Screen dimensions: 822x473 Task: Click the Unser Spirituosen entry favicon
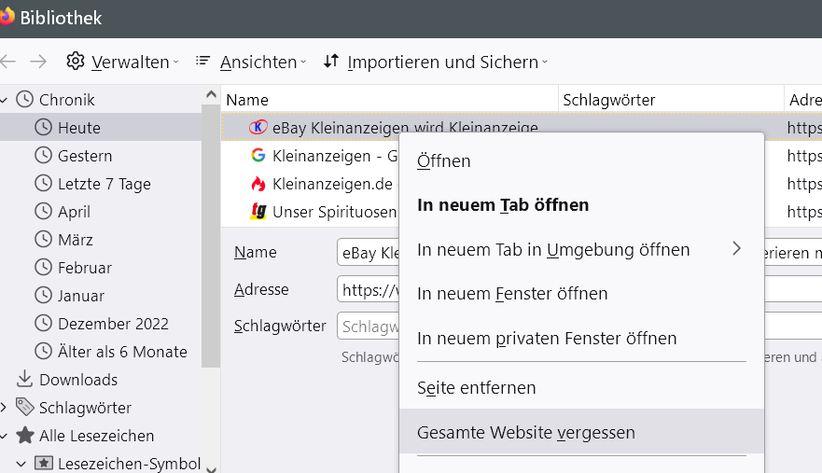(258, 212)
